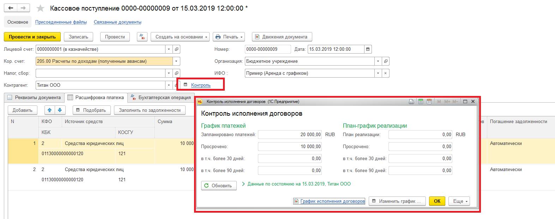This screenshot has height=219, width=555.
Task: Click M memory button in dialog title bar
Action: pyautogui.click(x=439, y=102)
